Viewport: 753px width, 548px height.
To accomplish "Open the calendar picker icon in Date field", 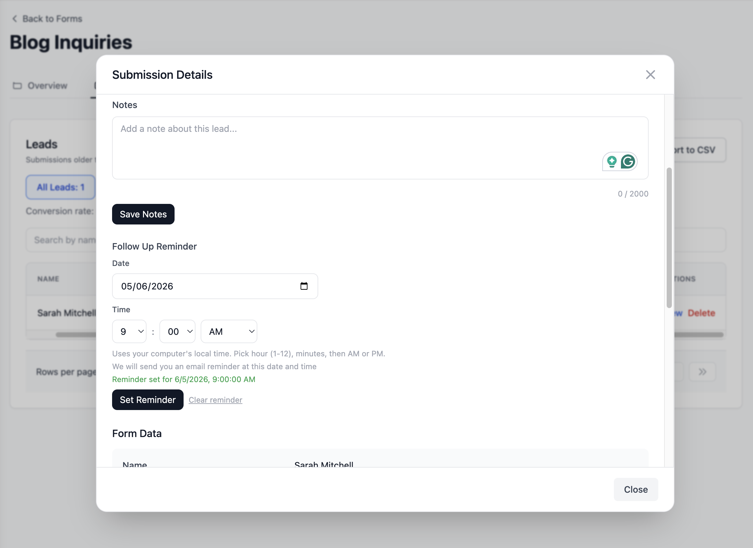I will [304, 286].
